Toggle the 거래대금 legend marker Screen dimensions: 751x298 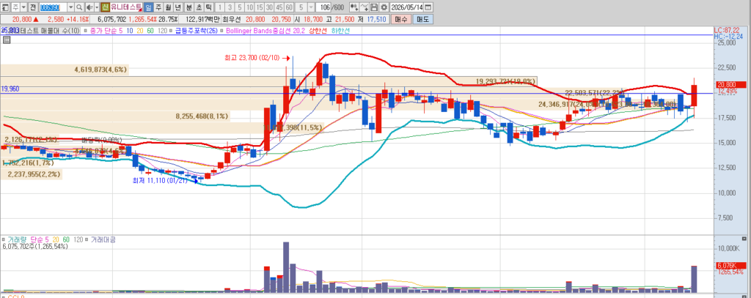(x=87, y=239)
